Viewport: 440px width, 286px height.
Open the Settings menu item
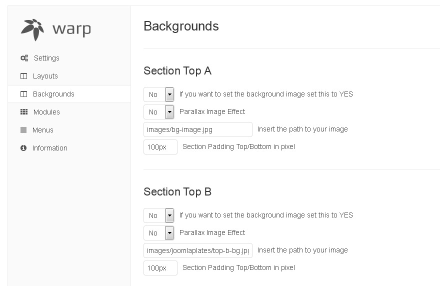(46, 58)
